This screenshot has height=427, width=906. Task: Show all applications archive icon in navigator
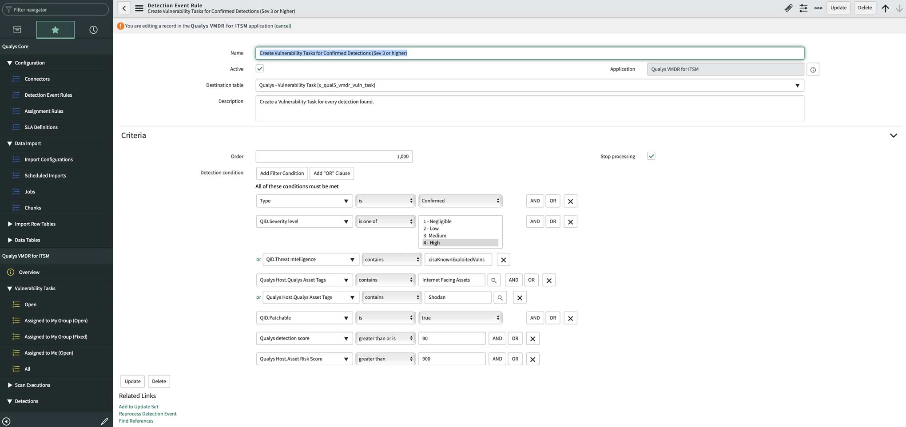coord(17,30)
